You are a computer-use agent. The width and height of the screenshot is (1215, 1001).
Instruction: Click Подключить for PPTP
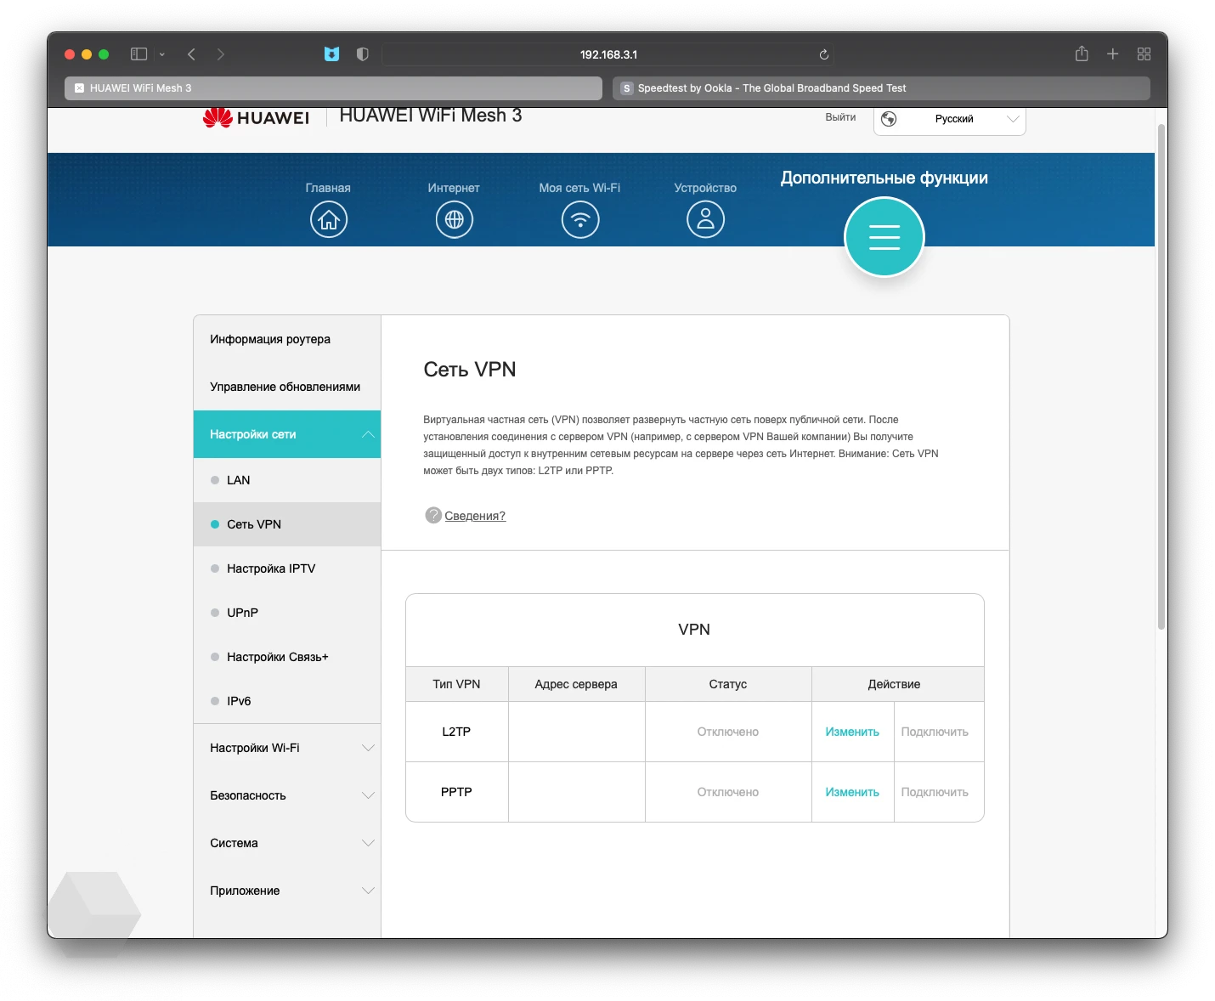(x=935, y=792)
